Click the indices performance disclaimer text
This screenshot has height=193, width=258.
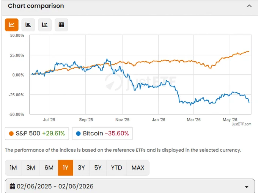[x=123, y=150]
